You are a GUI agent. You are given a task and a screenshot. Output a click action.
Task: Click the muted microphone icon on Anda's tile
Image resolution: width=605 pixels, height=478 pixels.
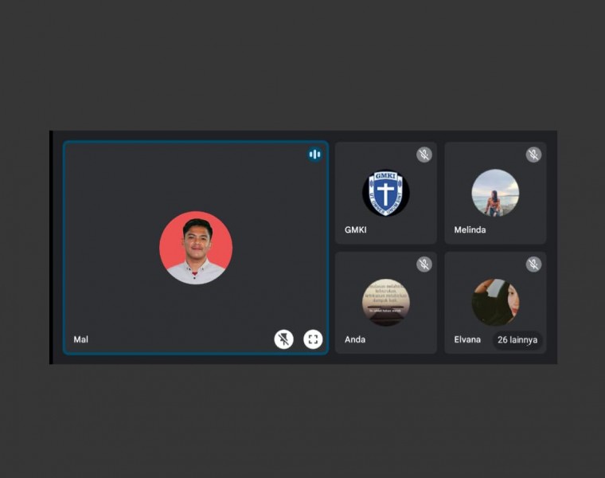[x=424, y=264]
